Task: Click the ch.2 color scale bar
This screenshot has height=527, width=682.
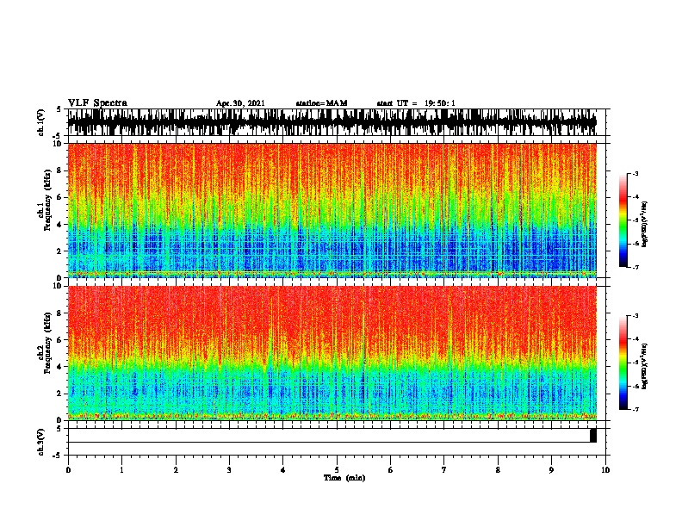Action: click(623, 363)
